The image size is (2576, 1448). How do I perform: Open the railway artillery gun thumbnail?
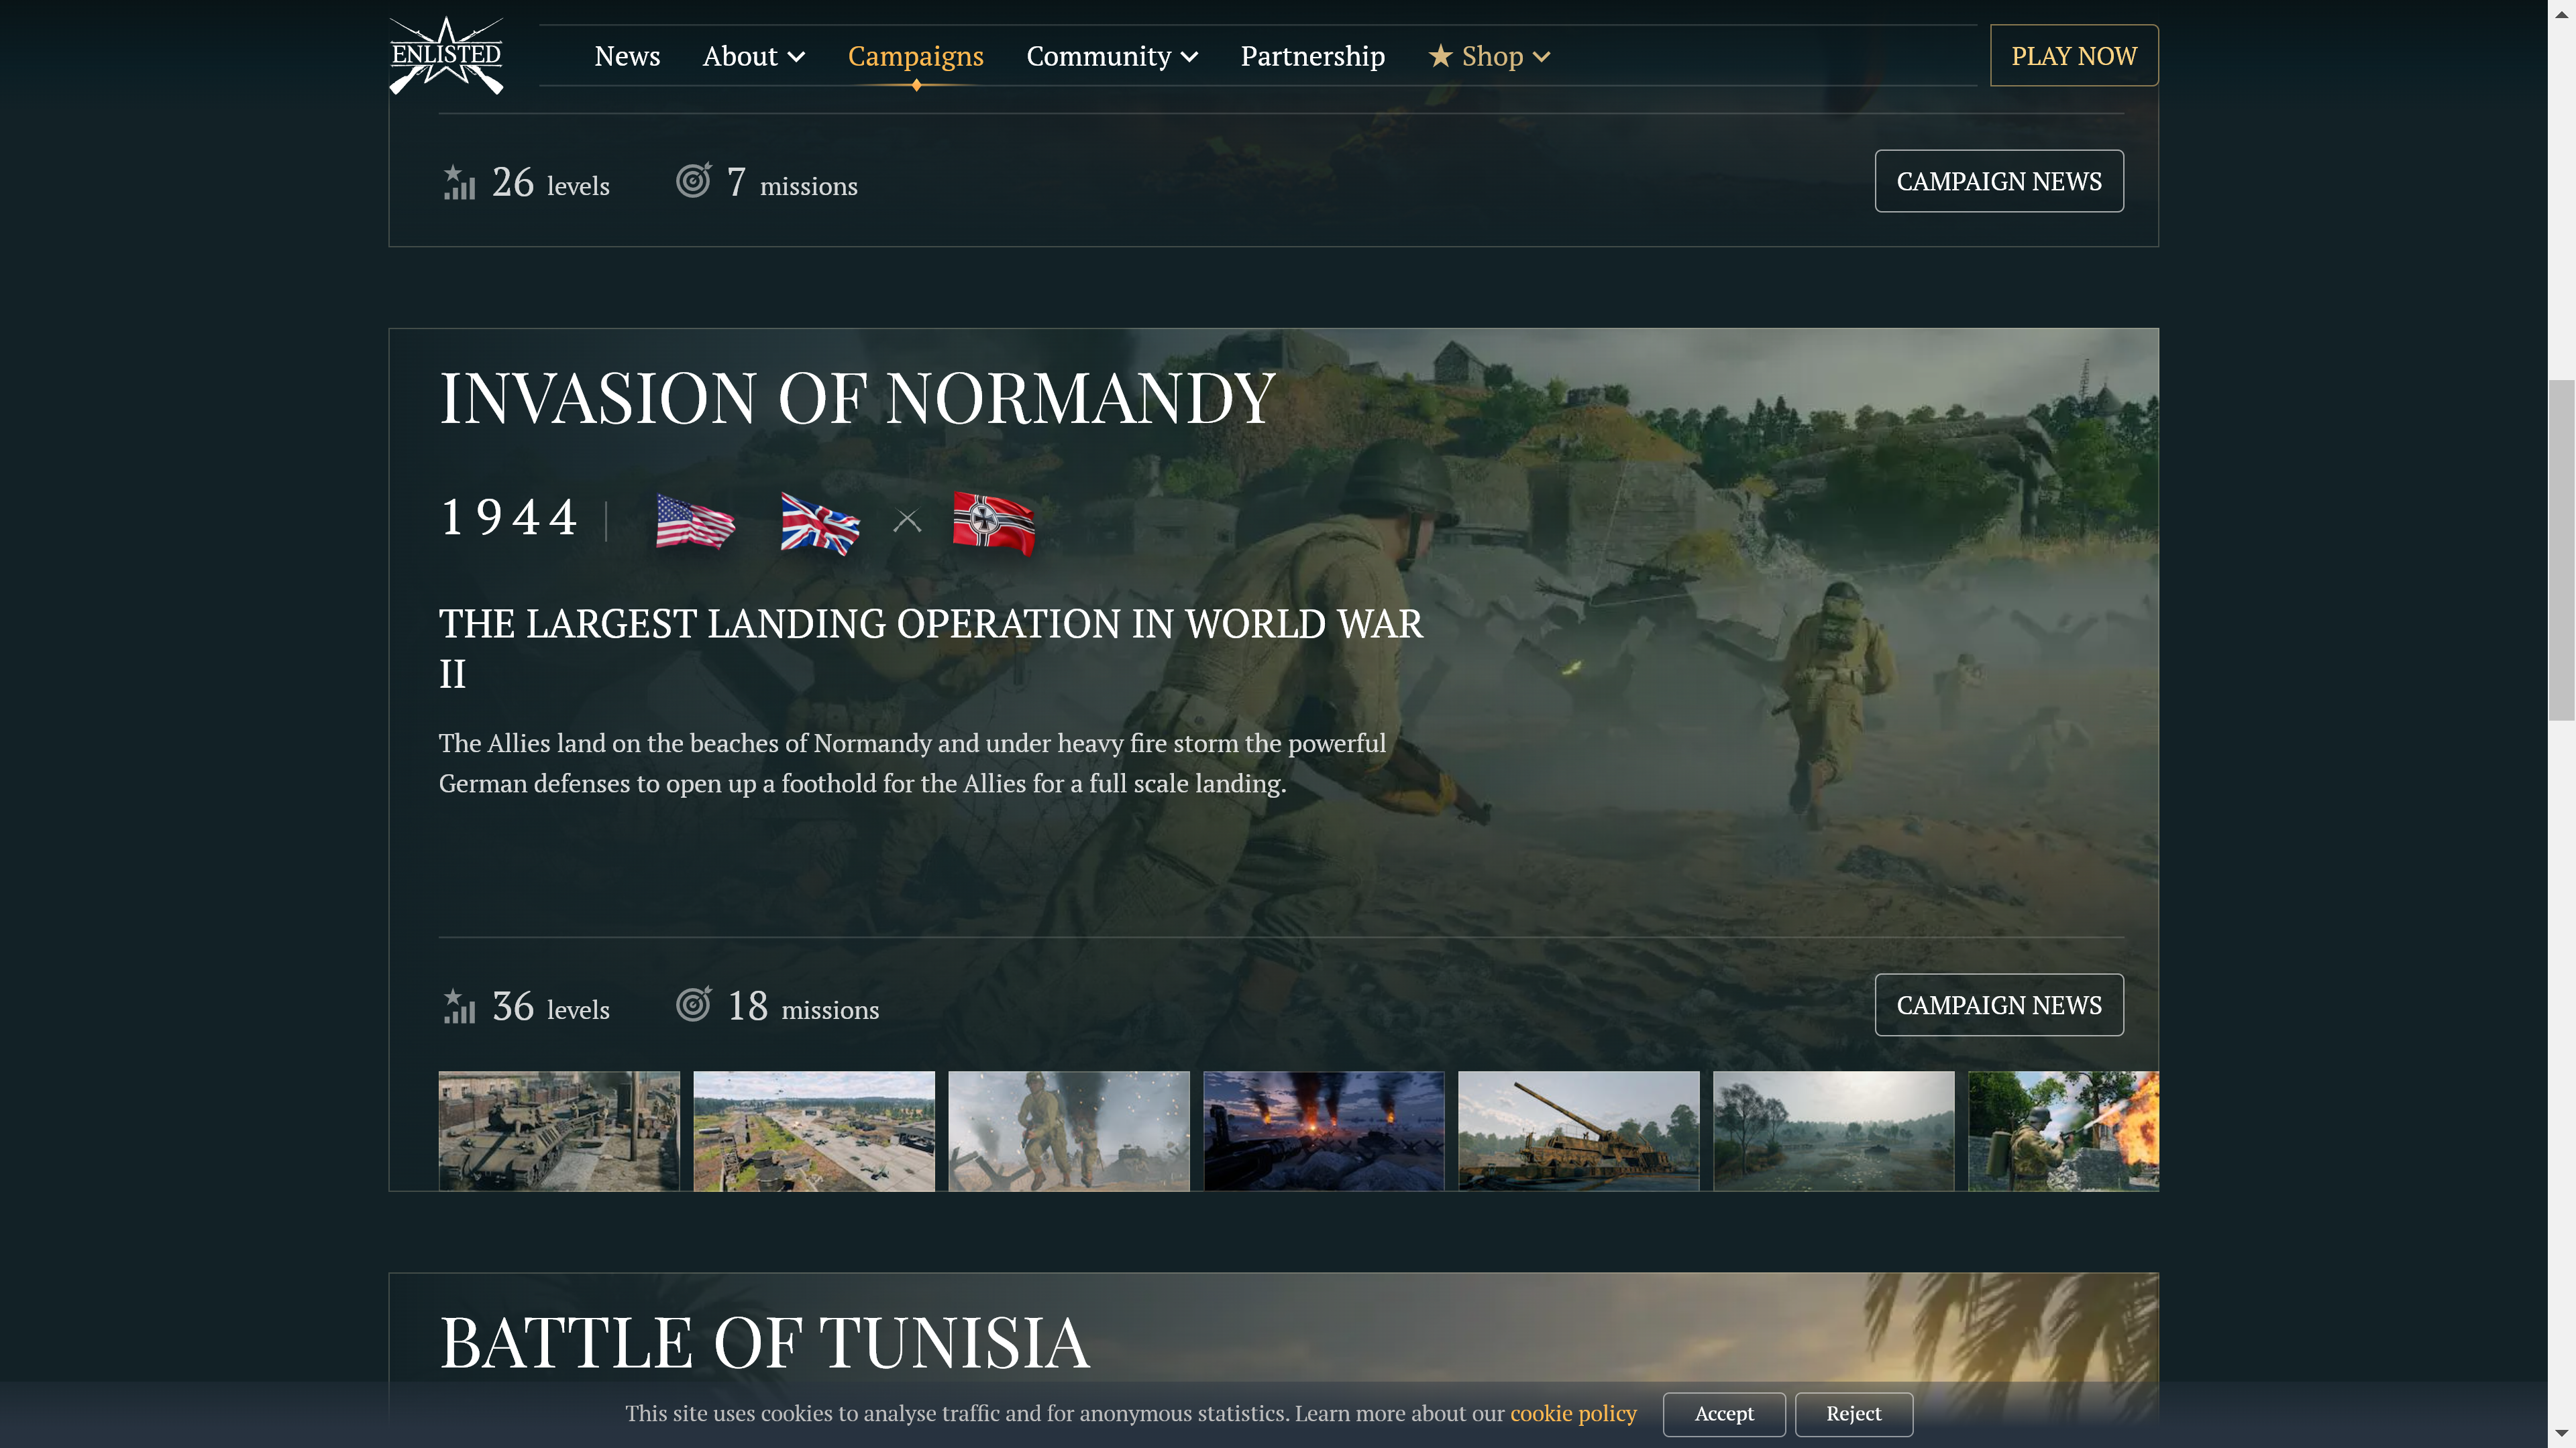1578,1130
